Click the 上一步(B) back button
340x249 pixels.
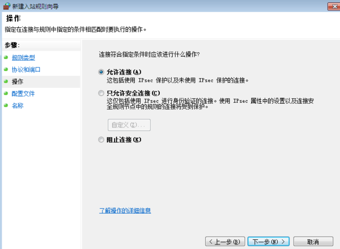pyautogui.click(x=225, y=242)
